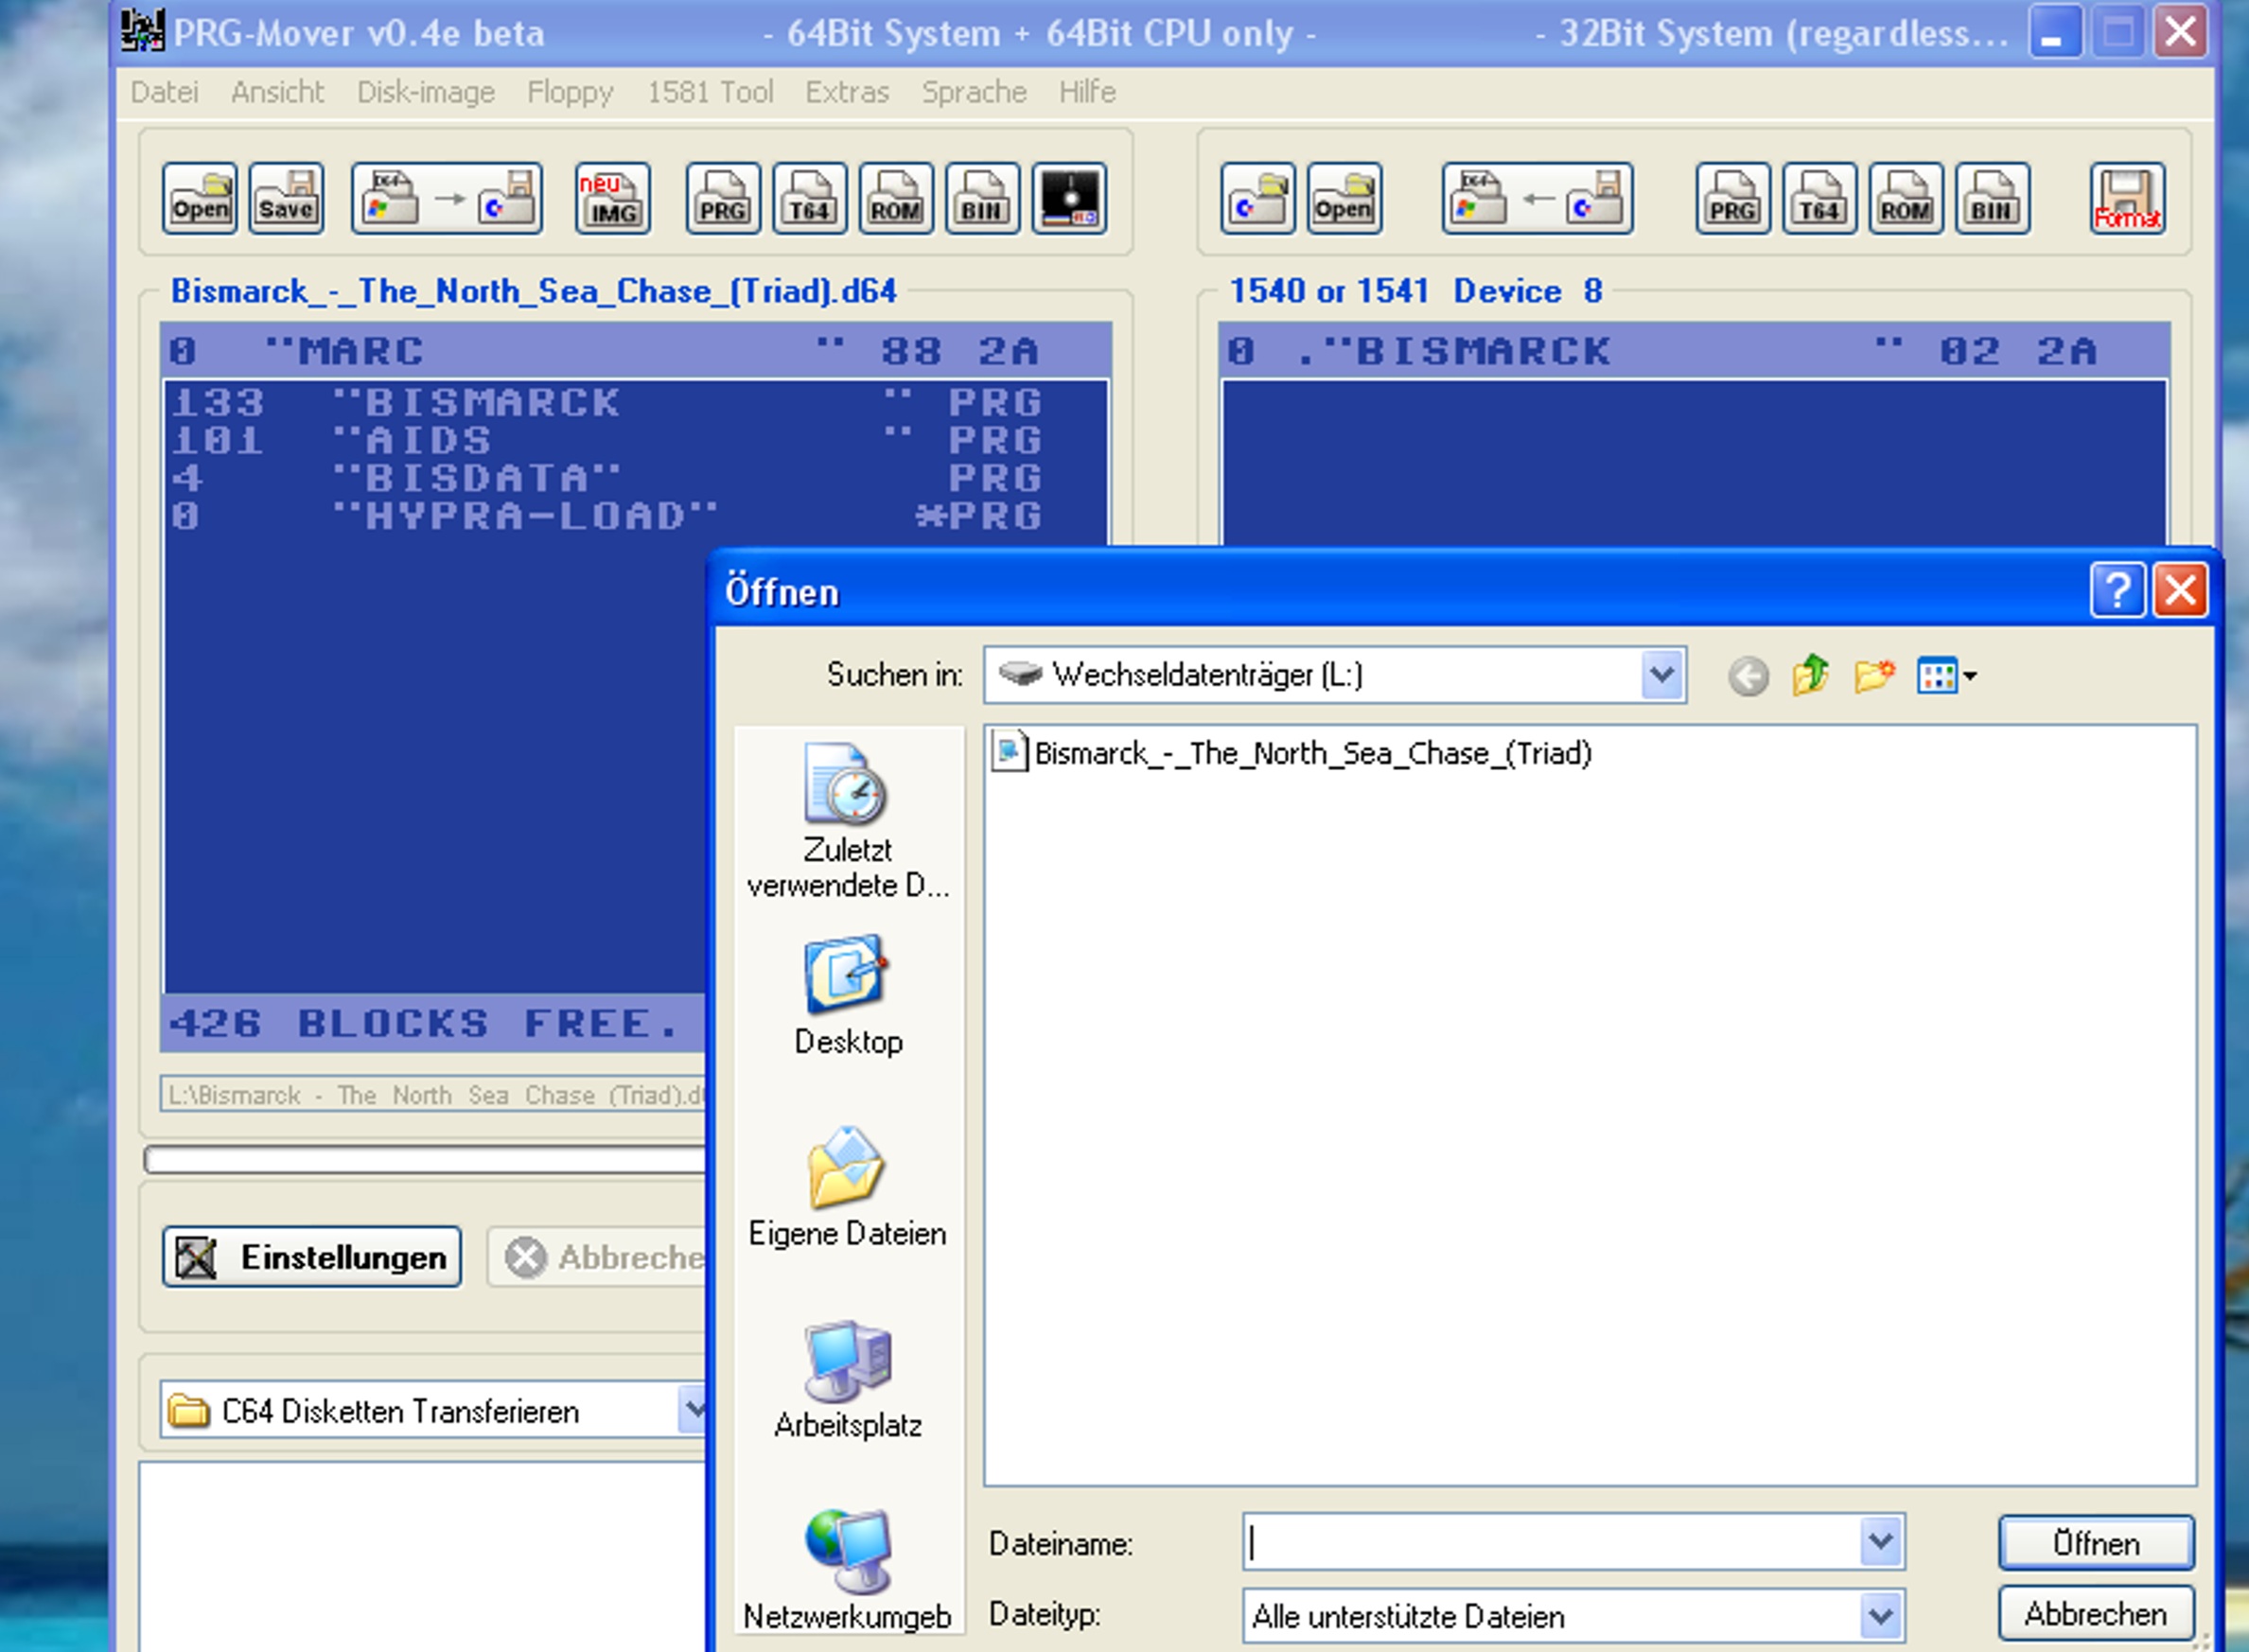Click the right panel ROM icon
This screenshot has height=1652, width=2249.
[x=1906, y=198]
